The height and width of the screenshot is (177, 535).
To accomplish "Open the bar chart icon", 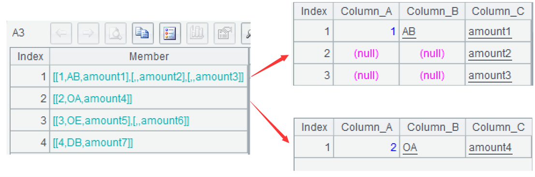I will pos(197,33).
